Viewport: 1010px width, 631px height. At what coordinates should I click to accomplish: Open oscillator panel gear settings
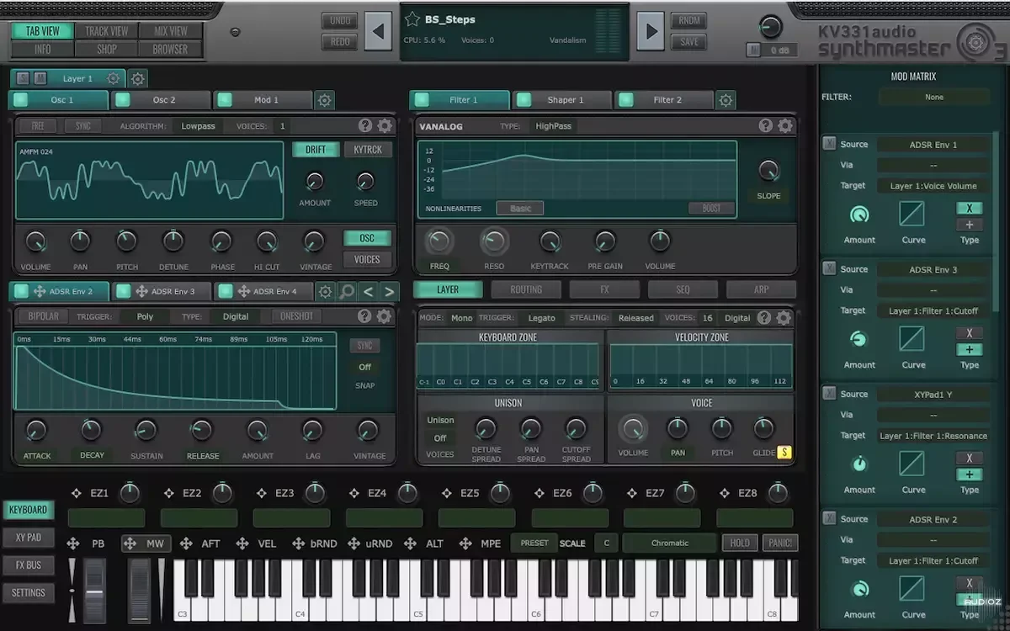click(x=385, y=126)
